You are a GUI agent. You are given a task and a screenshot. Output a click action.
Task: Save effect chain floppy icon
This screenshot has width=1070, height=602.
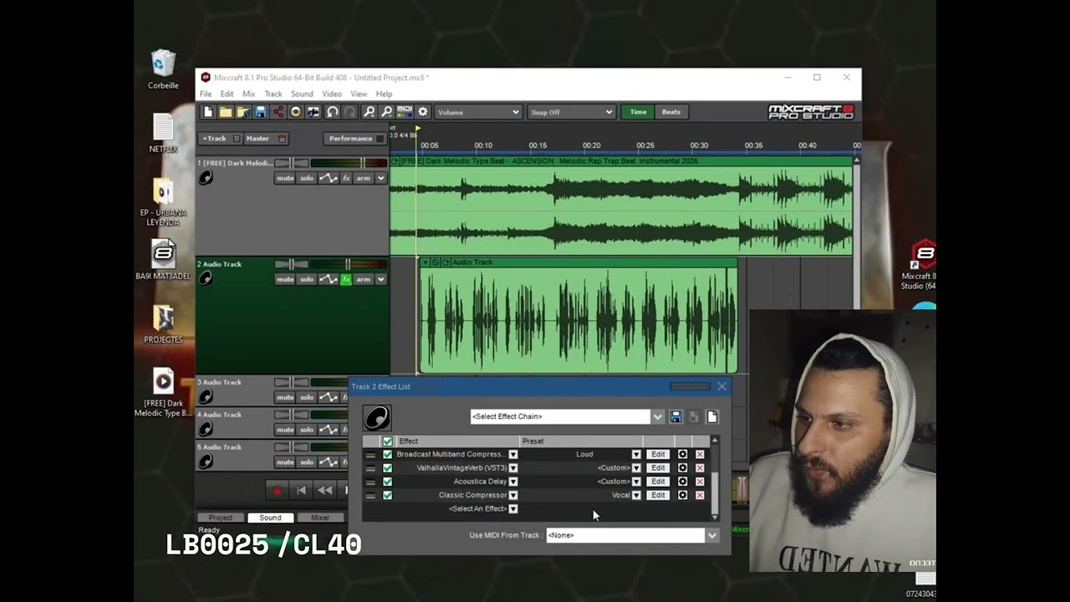[x=675, y=416]
